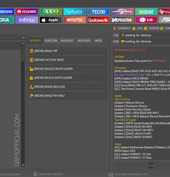Click the user avatar icon in status bar
Viewport: 170px width, 177px height.
coord(36,174)
